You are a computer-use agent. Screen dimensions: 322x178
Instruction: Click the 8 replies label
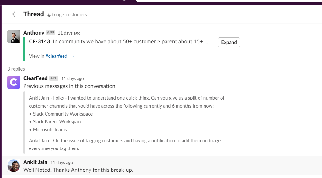16,69
